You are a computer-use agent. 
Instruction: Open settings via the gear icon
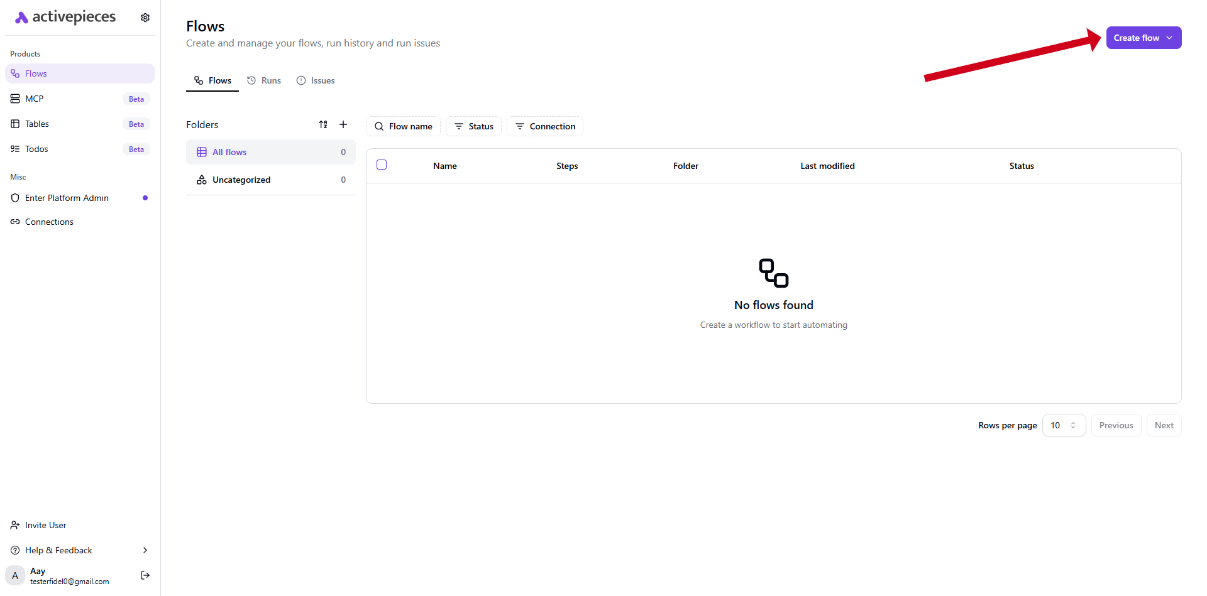click(x=145, y=18)
